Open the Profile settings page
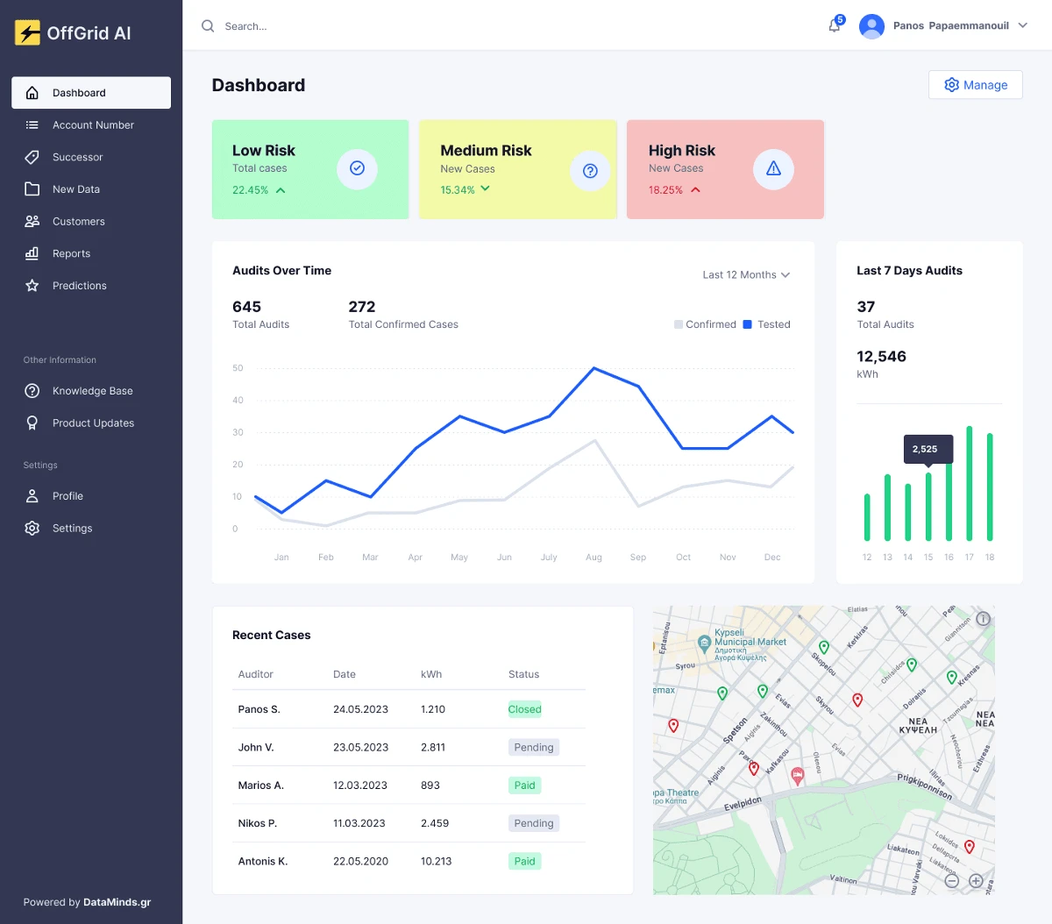 pos(91,496)
